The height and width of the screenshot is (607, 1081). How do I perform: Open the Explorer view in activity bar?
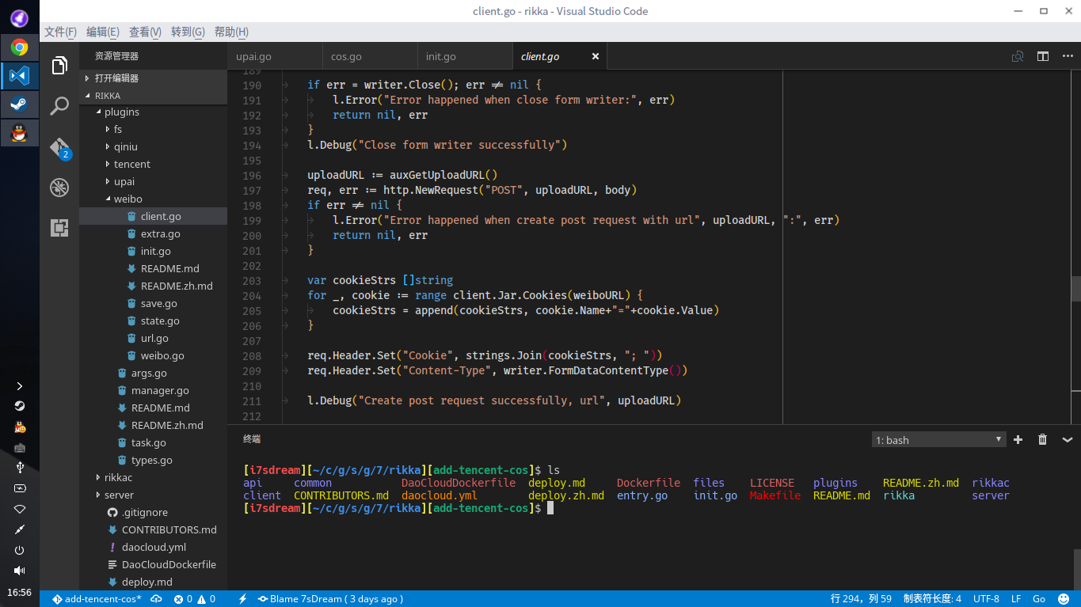(x=59, y=66)
